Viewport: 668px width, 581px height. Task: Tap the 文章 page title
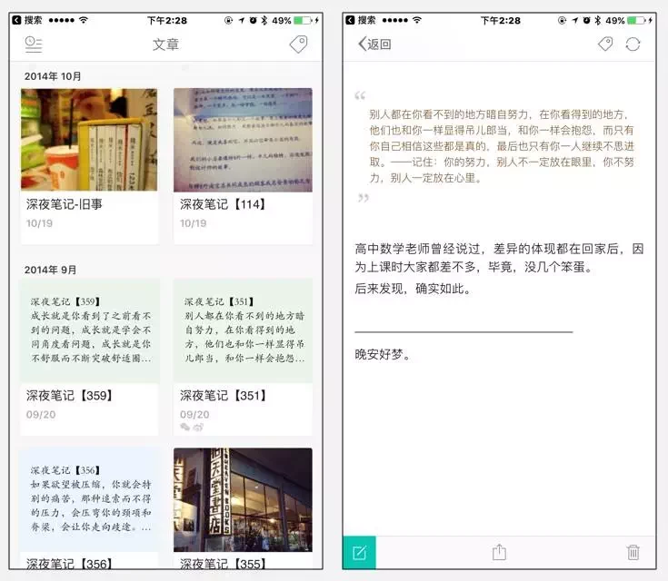(165, 44)
